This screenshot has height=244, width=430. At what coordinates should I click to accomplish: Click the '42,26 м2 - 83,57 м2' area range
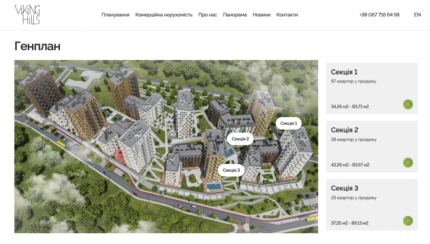(x=350, y=165)
